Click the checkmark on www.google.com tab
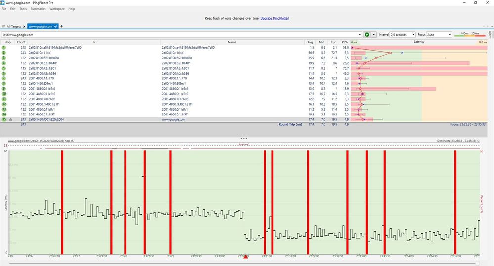Image resolution: width=494 pixels, height=266 pixels. (x=56, y=26)
